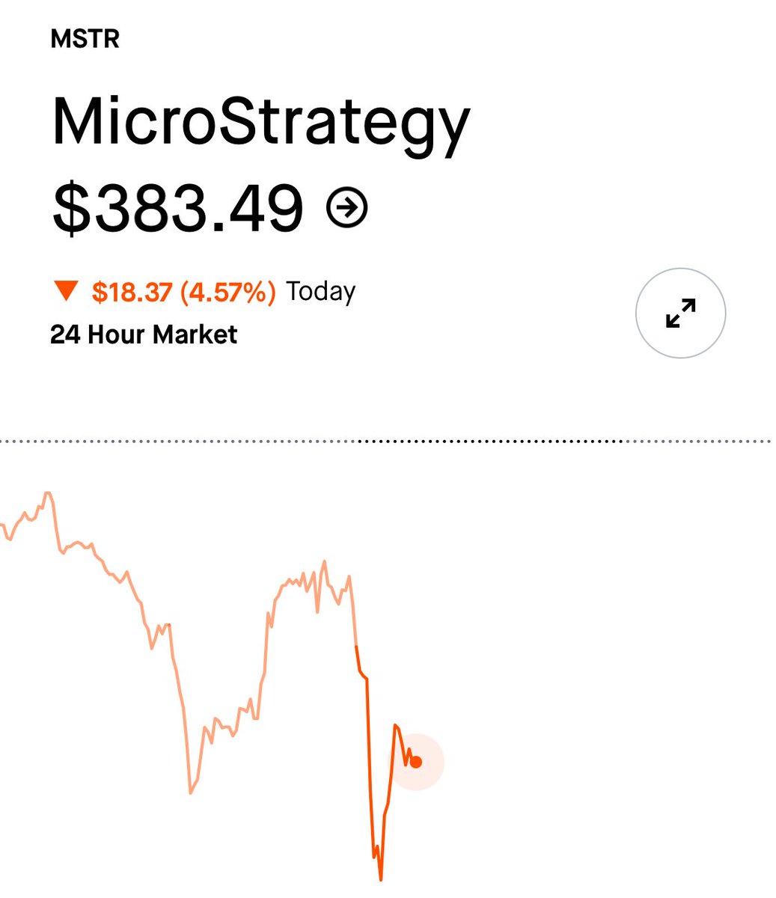Select the lowest point of dark orange line
This screenshot has width=776, height=898.
[381, 878]
